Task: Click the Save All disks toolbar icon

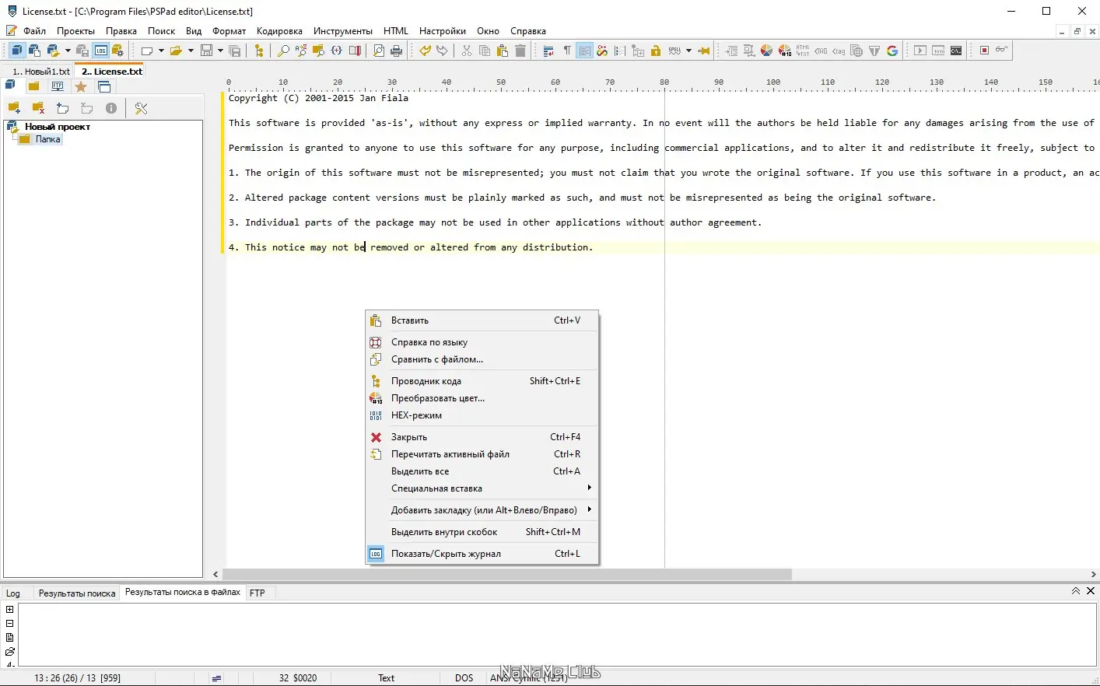Action: click(x=235, y=51)
